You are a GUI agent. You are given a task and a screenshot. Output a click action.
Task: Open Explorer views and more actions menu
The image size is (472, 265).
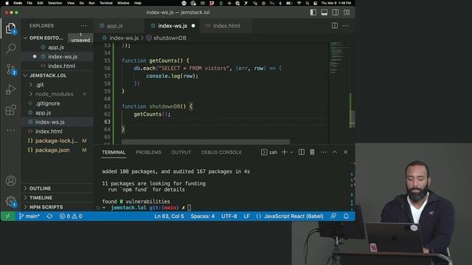point(83,26)
